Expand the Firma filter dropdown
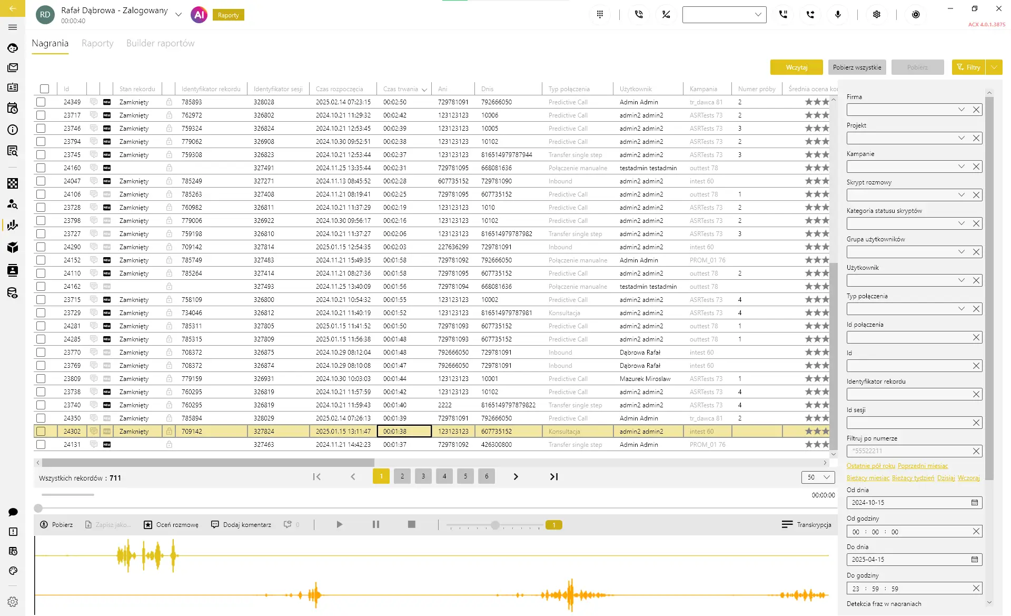Screen dimensions: 1011x616 pyautogui.click(x=961, y=110)
